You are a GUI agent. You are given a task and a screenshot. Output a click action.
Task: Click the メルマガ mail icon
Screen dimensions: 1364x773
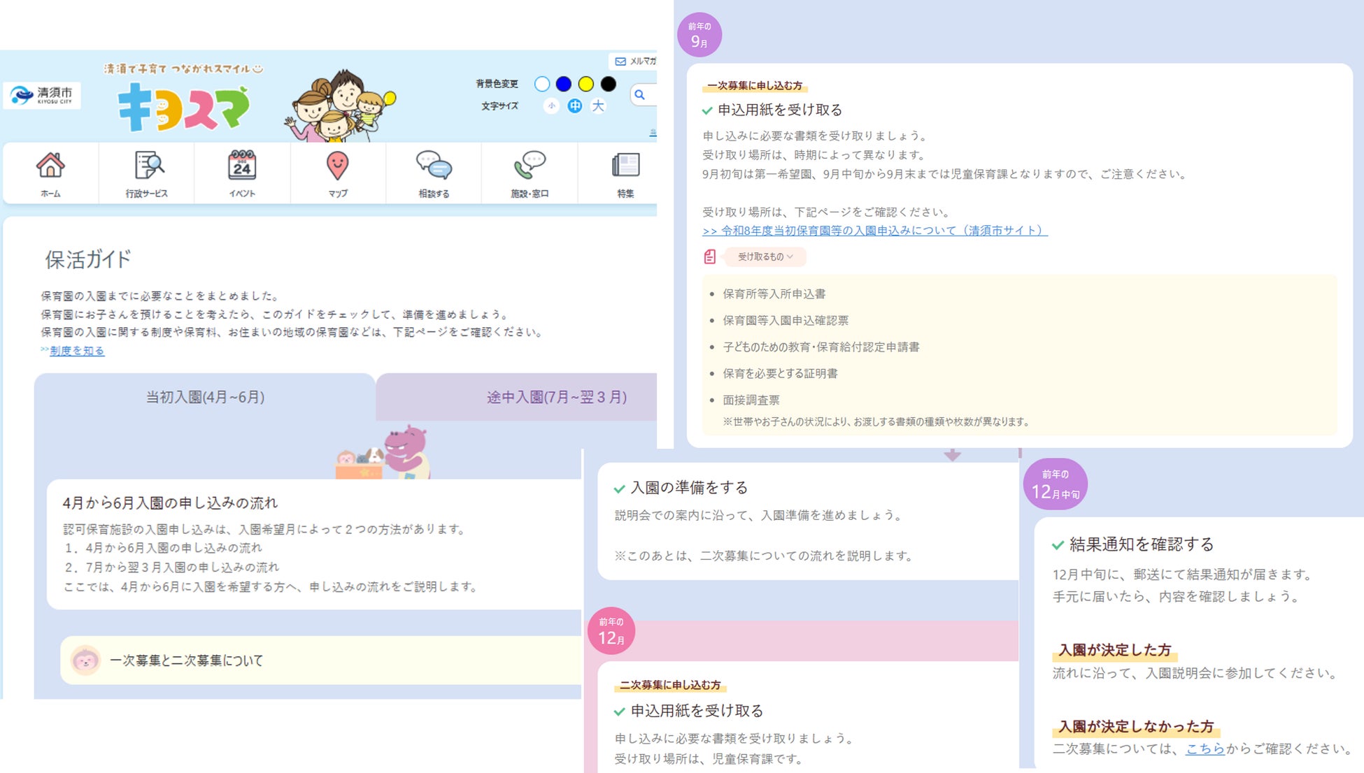(x=621, y=62)
